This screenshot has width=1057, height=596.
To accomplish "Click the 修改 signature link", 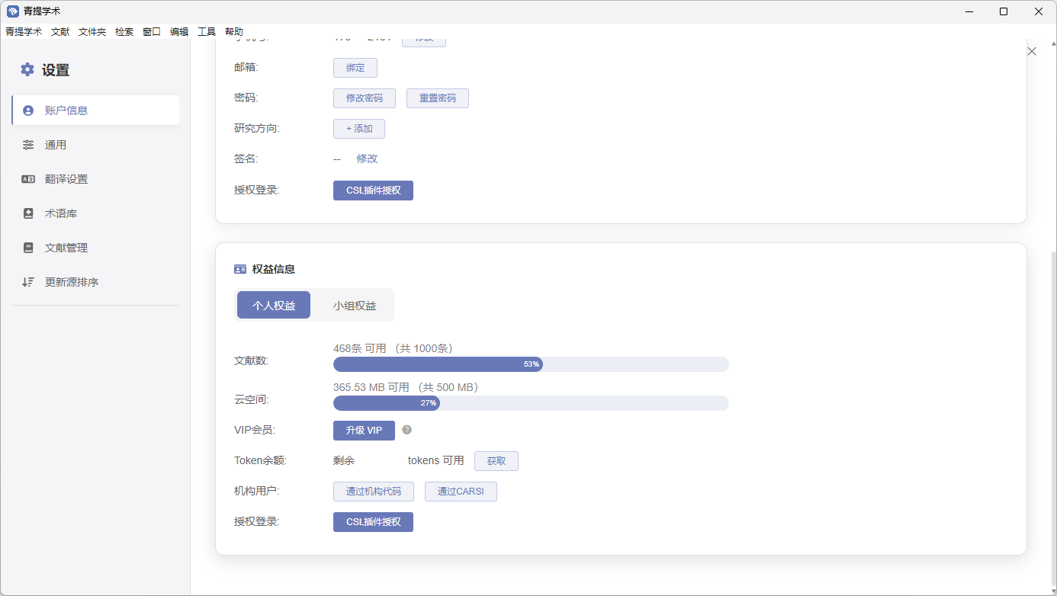I will (x=368, y=159).
